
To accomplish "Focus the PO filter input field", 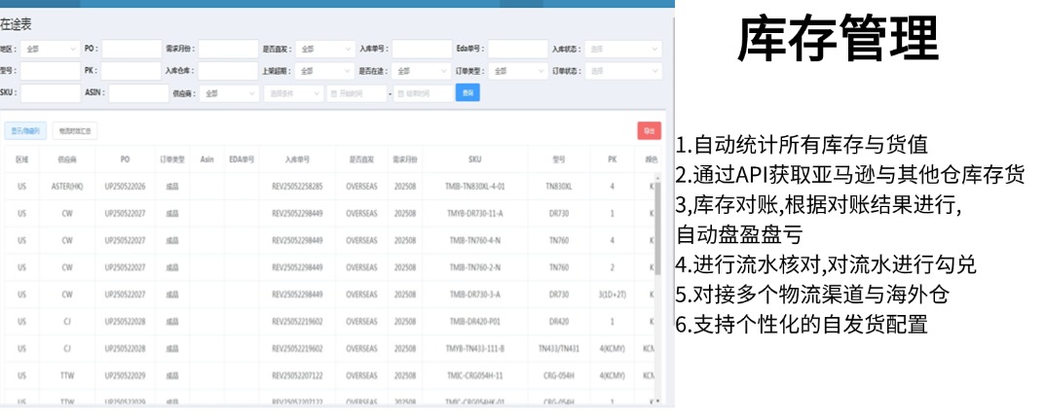I will tap(131, 48).
